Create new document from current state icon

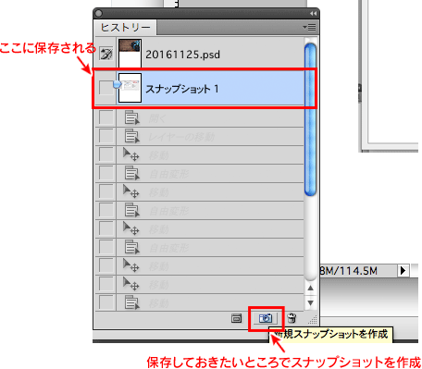pos(236,318)
